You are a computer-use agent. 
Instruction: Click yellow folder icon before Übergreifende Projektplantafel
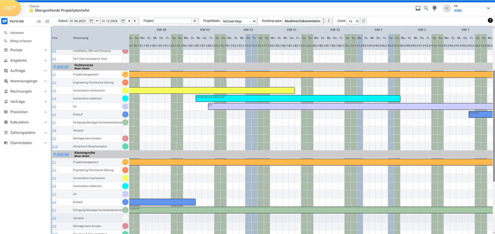(x=31, y=10)
